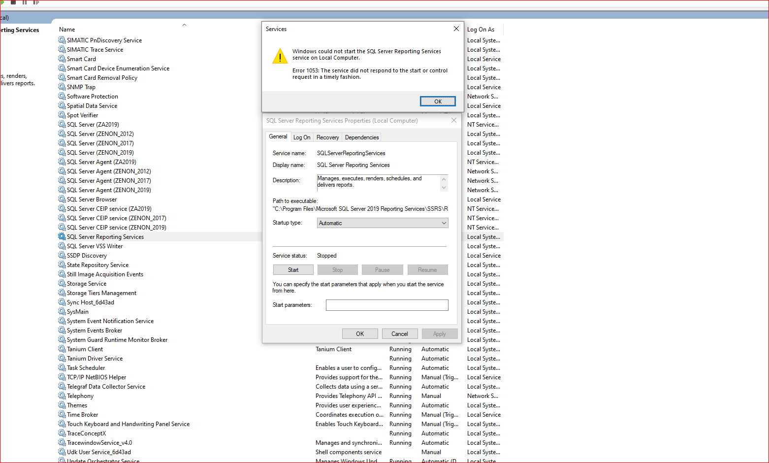
Task: Select Telegraf Data Collector Service
Action: (106, 386)
